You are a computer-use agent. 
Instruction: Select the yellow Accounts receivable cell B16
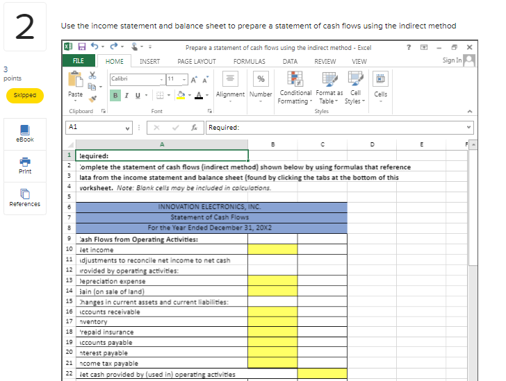pyautogui.click(x=272, y=312)
